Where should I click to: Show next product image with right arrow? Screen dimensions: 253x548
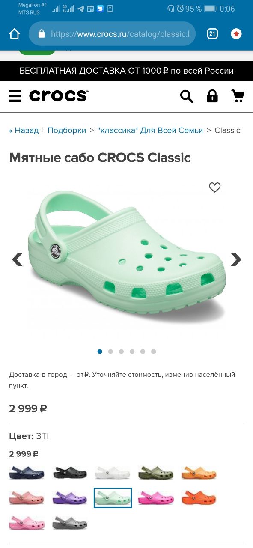click(x=236, y=259)
